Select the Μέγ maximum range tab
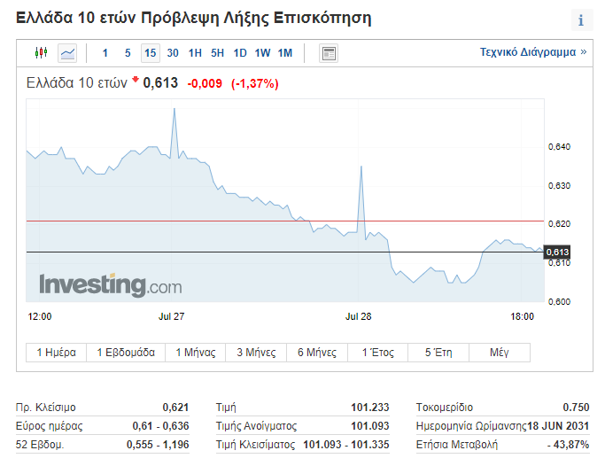605x466 pixels. (500, 353)
